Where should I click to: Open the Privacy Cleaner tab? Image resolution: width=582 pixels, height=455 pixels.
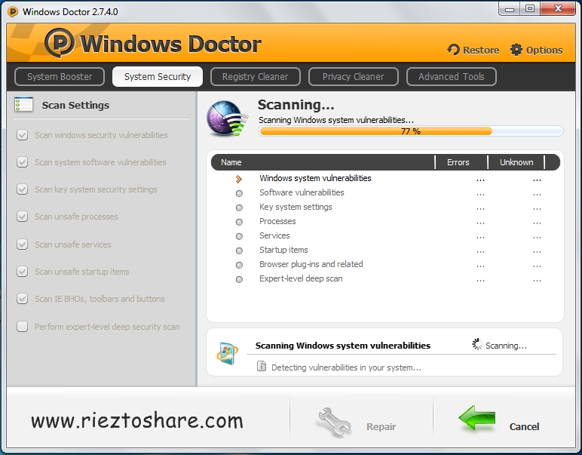coord(354,76)
